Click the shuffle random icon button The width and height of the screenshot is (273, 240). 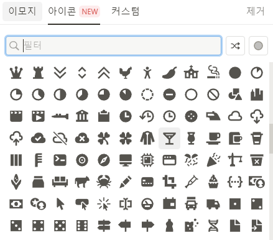tap(235, 46)
